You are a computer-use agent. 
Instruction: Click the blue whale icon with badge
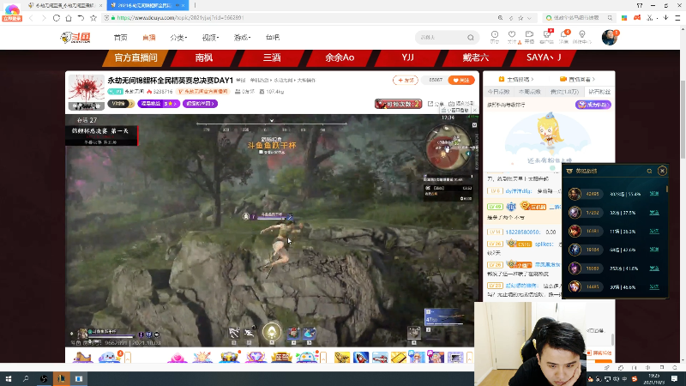pos(109,357)
